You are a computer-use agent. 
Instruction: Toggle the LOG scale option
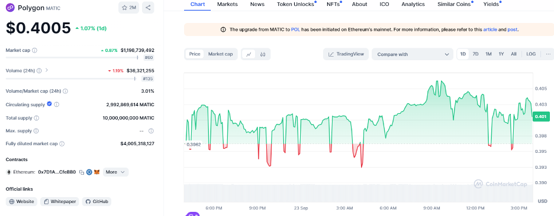tap(531, 54)
